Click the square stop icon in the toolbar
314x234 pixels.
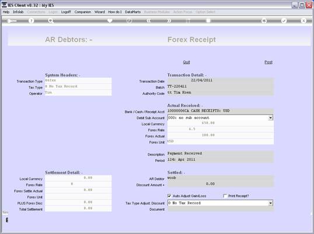(208, 21)
